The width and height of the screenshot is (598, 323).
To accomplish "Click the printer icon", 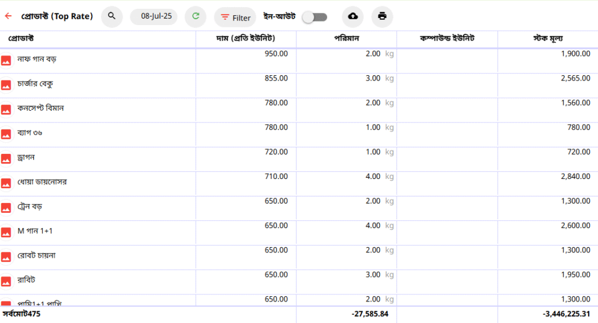I will pos(382,16).
